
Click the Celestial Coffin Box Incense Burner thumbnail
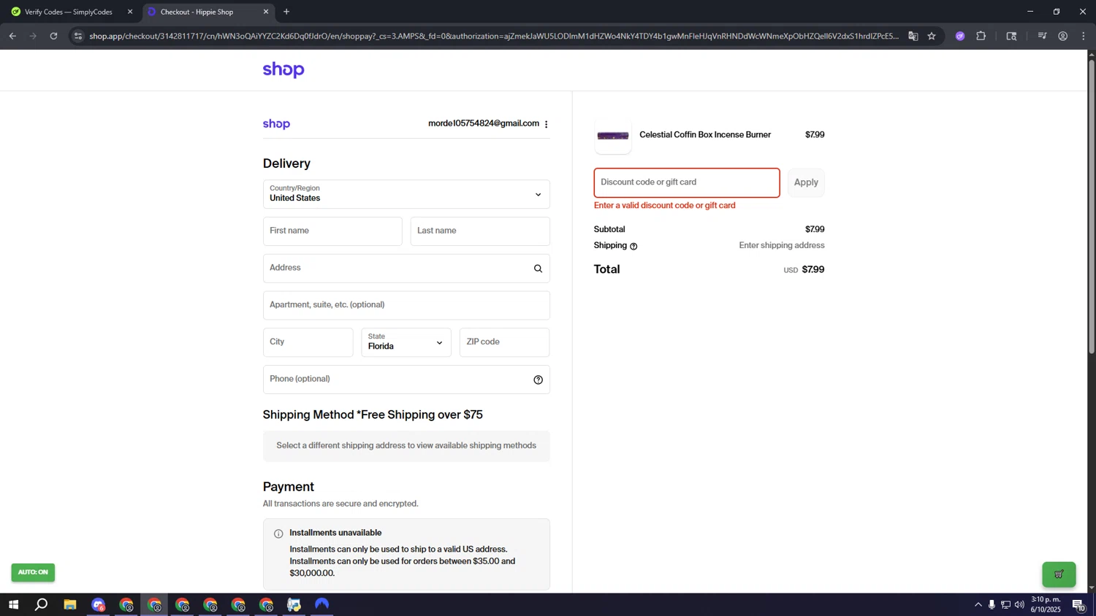pos(613,136)
